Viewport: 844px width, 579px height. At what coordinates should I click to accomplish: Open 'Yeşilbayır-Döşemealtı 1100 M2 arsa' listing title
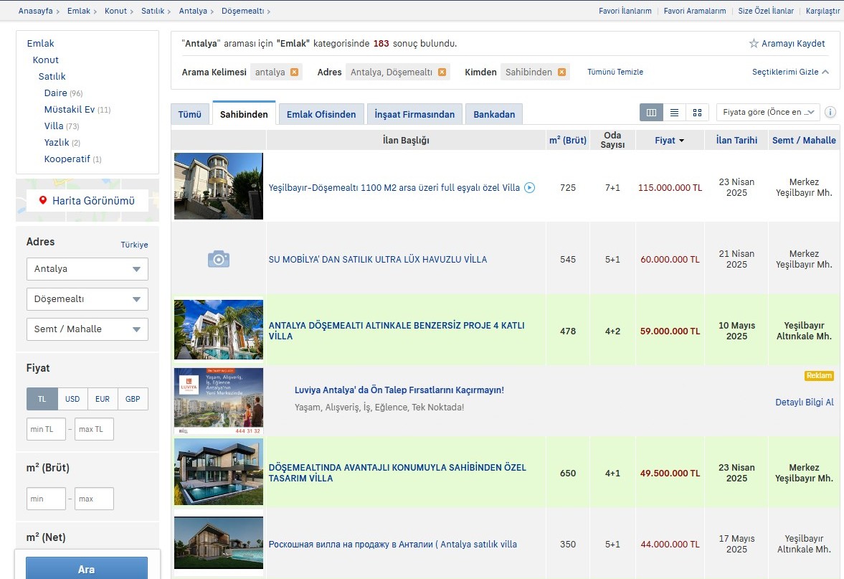394,187
